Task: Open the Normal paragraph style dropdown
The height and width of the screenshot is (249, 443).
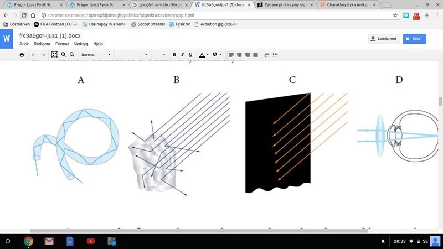Action: 95,55
